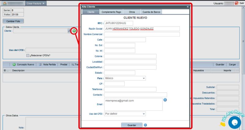
Task: Click the Cambiar Folio button
Action: tap(13, 21)
